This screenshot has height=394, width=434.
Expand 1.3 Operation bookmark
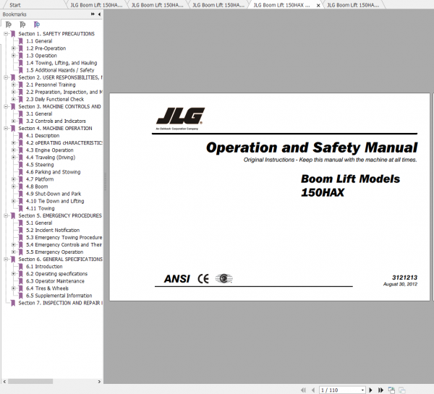click(13, 56)
